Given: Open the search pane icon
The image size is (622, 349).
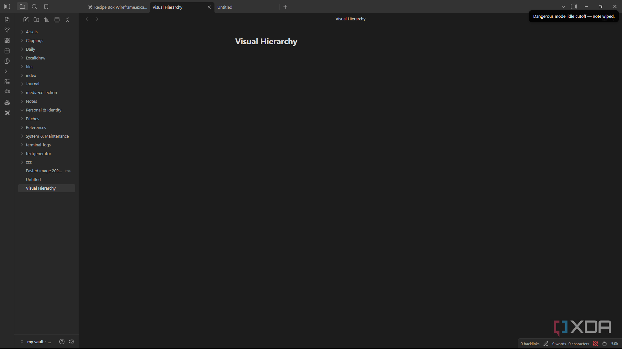Looking at the screenshot, I should tap(34, 6).
